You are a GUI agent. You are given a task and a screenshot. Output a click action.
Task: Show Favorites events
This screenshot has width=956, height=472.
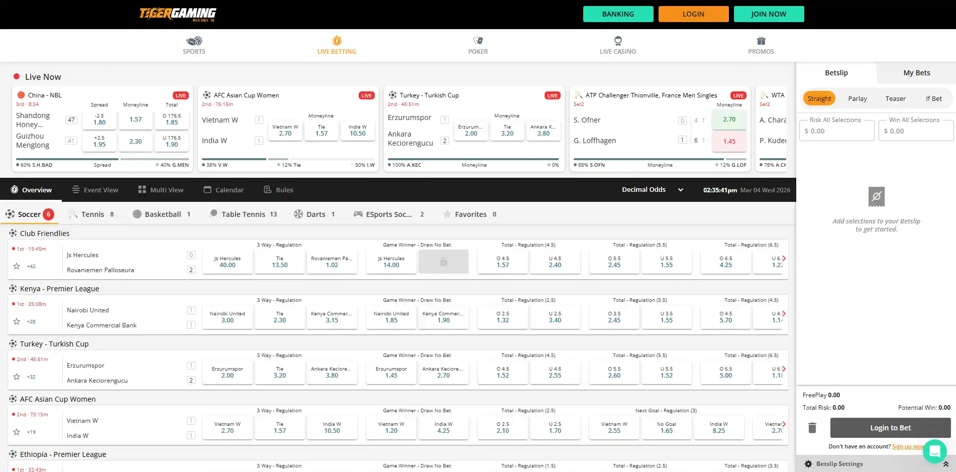click(469, 214)
